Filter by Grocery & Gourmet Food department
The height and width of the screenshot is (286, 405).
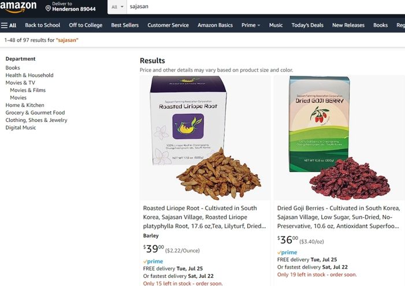pyautogui.click(x=35, y=113)
